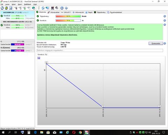168x135 pixels.
Task: Click help icon beside green description box
Action: point(164,25)
